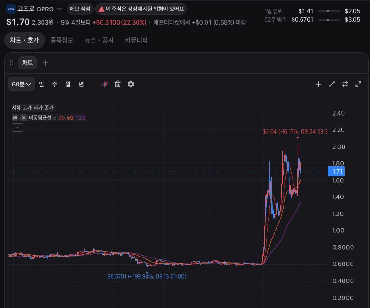370x308 pixels.
Task: Add a new panel with plus icon
Action: pyautogui.click(x=45, y=63)
